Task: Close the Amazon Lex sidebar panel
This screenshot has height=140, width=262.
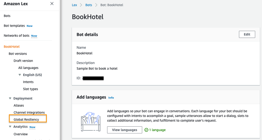Action: pyautogui.click(x=52, y=4)
